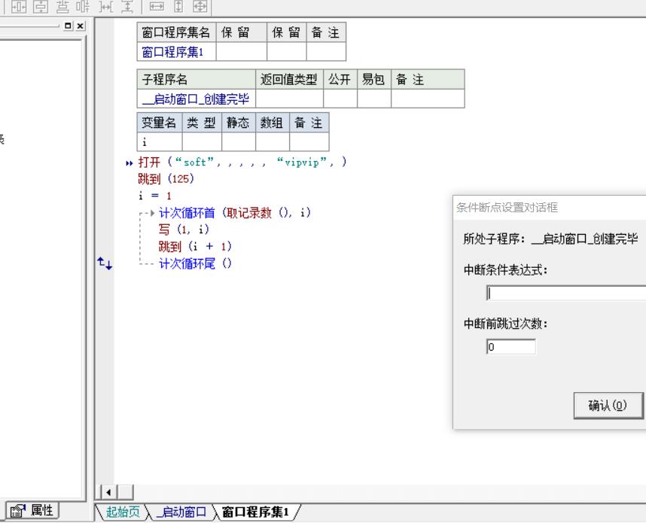Confirm the breakpoint dialog with 确认(O)
646x523 pixels.
[608, 406]
